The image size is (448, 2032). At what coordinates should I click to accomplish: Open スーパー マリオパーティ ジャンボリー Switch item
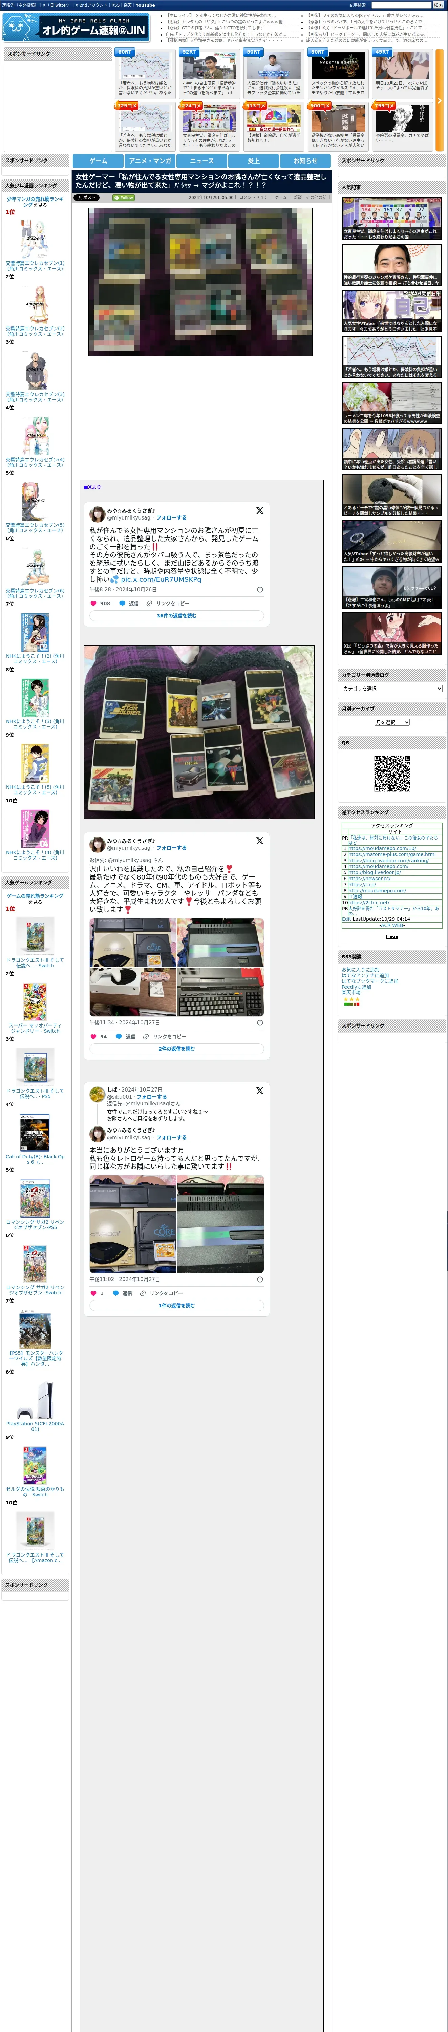(x=35, y=1002)
